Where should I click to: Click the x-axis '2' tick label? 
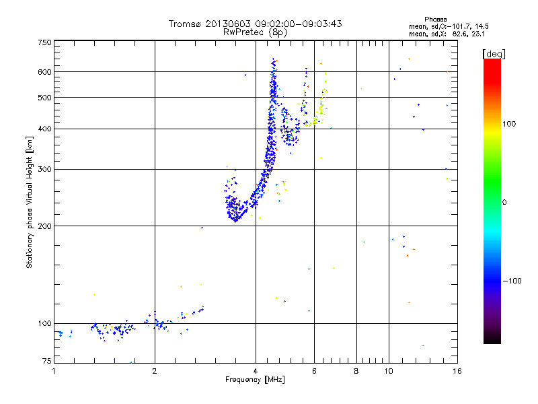(155, 371)
